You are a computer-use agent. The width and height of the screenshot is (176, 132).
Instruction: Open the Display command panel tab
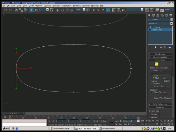click(166, 15)
